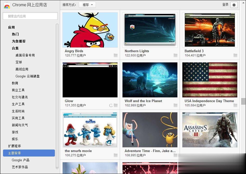Click the Chrome 网上应用店 store title
Image resolution: width=246 pixels, height=174 pixels.
click(30, 5)
